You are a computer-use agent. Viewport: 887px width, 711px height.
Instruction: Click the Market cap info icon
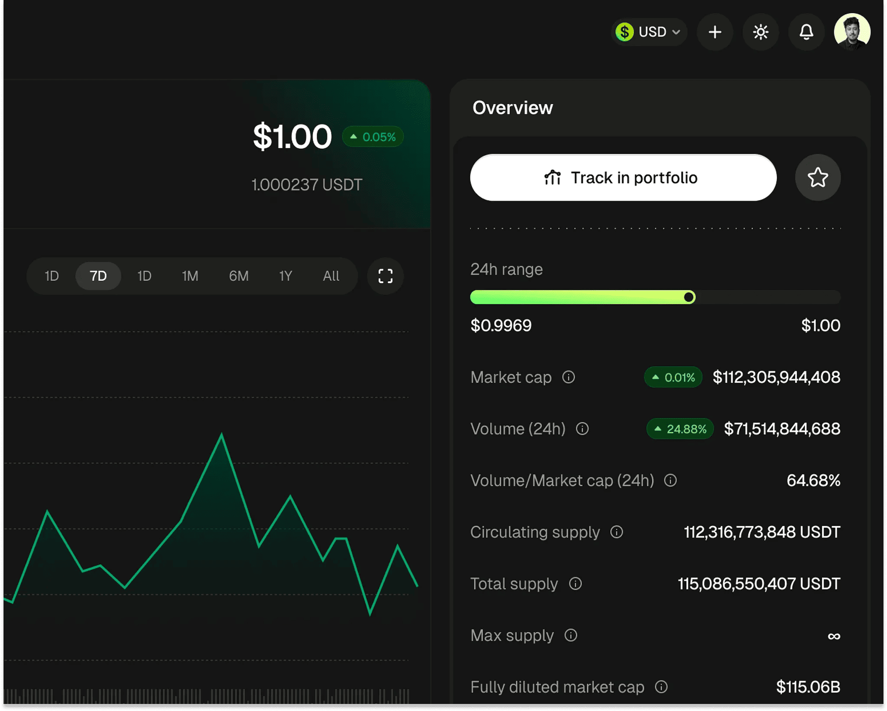(568, 377)
